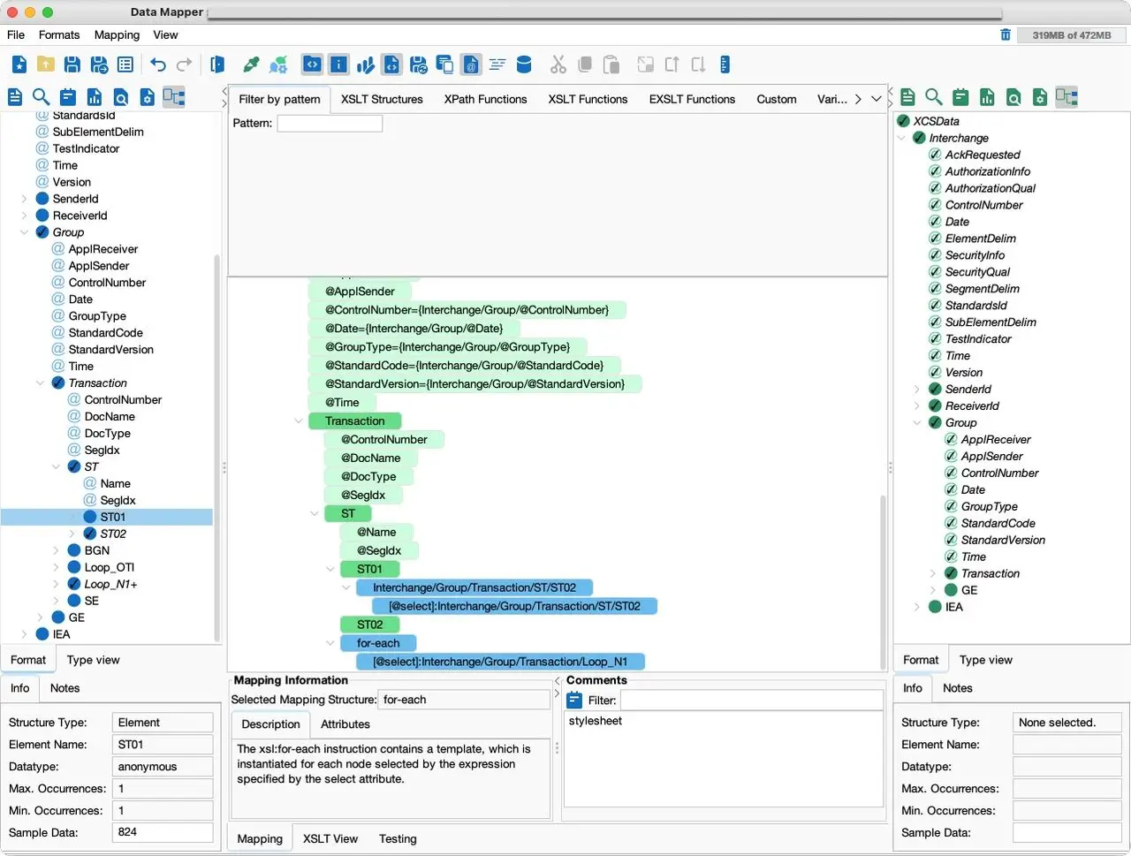Toggle the right panel tree structure view button
Viewport: 1131px width, 856px height.
click(1066, 97)
